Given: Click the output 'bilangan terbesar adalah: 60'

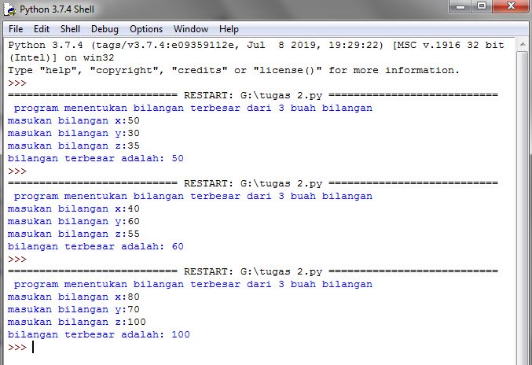Looking at the screenshot, I should pos(96,246).
